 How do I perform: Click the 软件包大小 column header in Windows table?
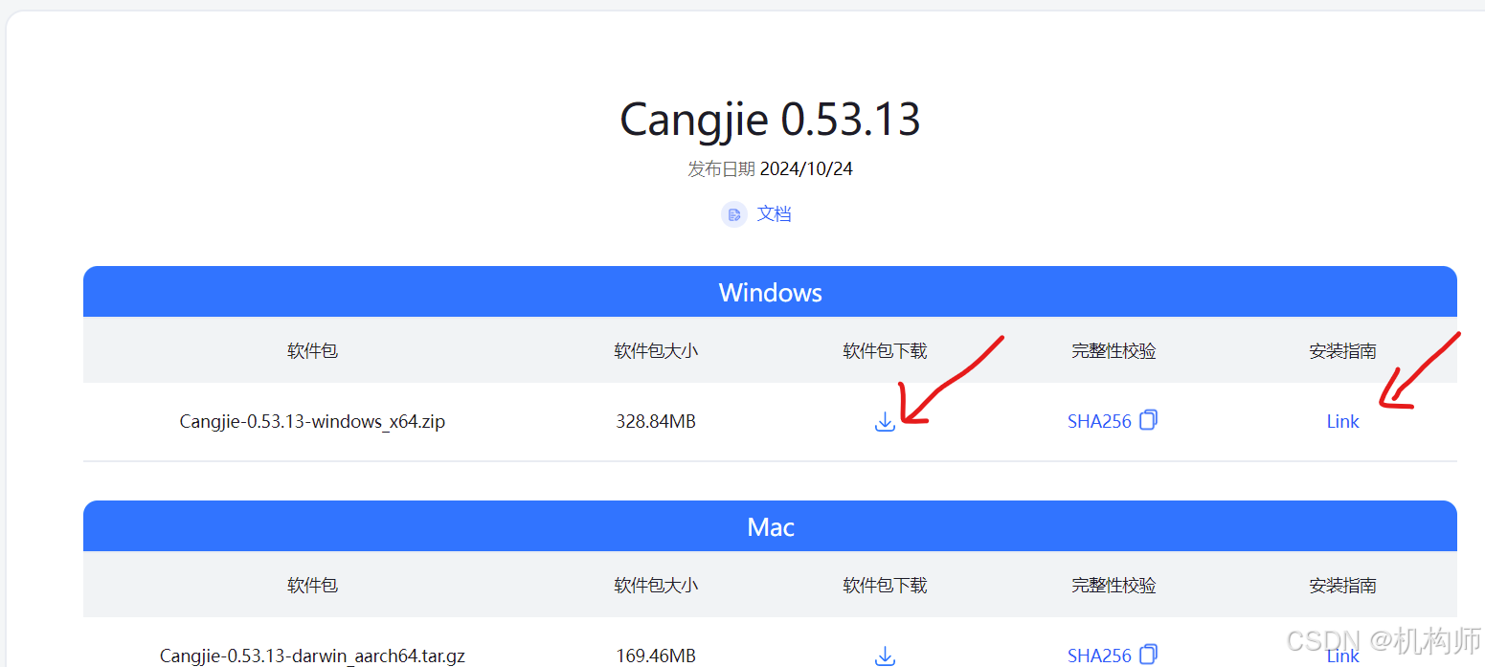[656, 350]
